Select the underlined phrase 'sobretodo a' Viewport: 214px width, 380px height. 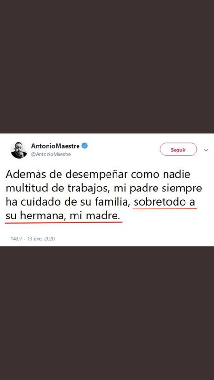click(x=165, y=202)
